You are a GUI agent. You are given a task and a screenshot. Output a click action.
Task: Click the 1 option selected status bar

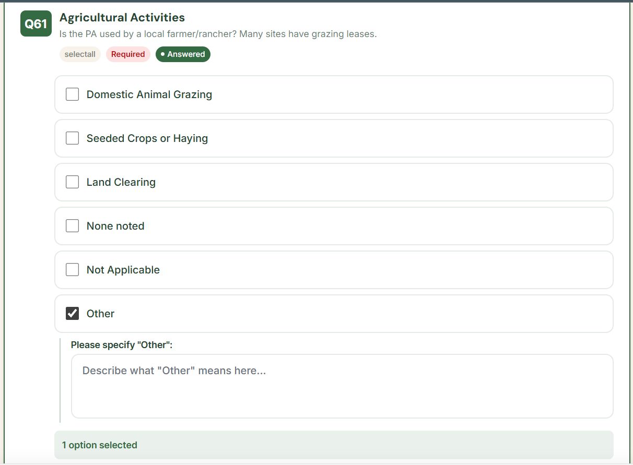[x=334, y=445]
